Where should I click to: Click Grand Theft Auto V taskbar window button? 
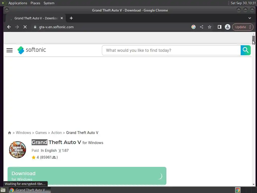30,190
